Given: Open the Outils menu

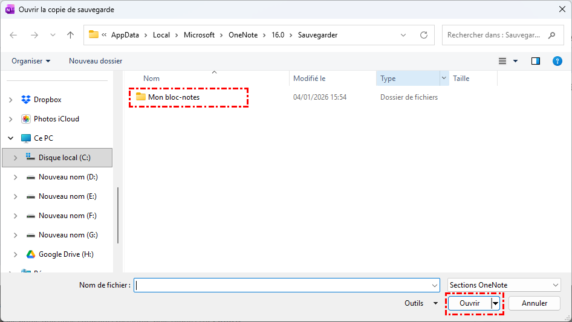Looking at the screenshot, I should [x=421, y=303].
